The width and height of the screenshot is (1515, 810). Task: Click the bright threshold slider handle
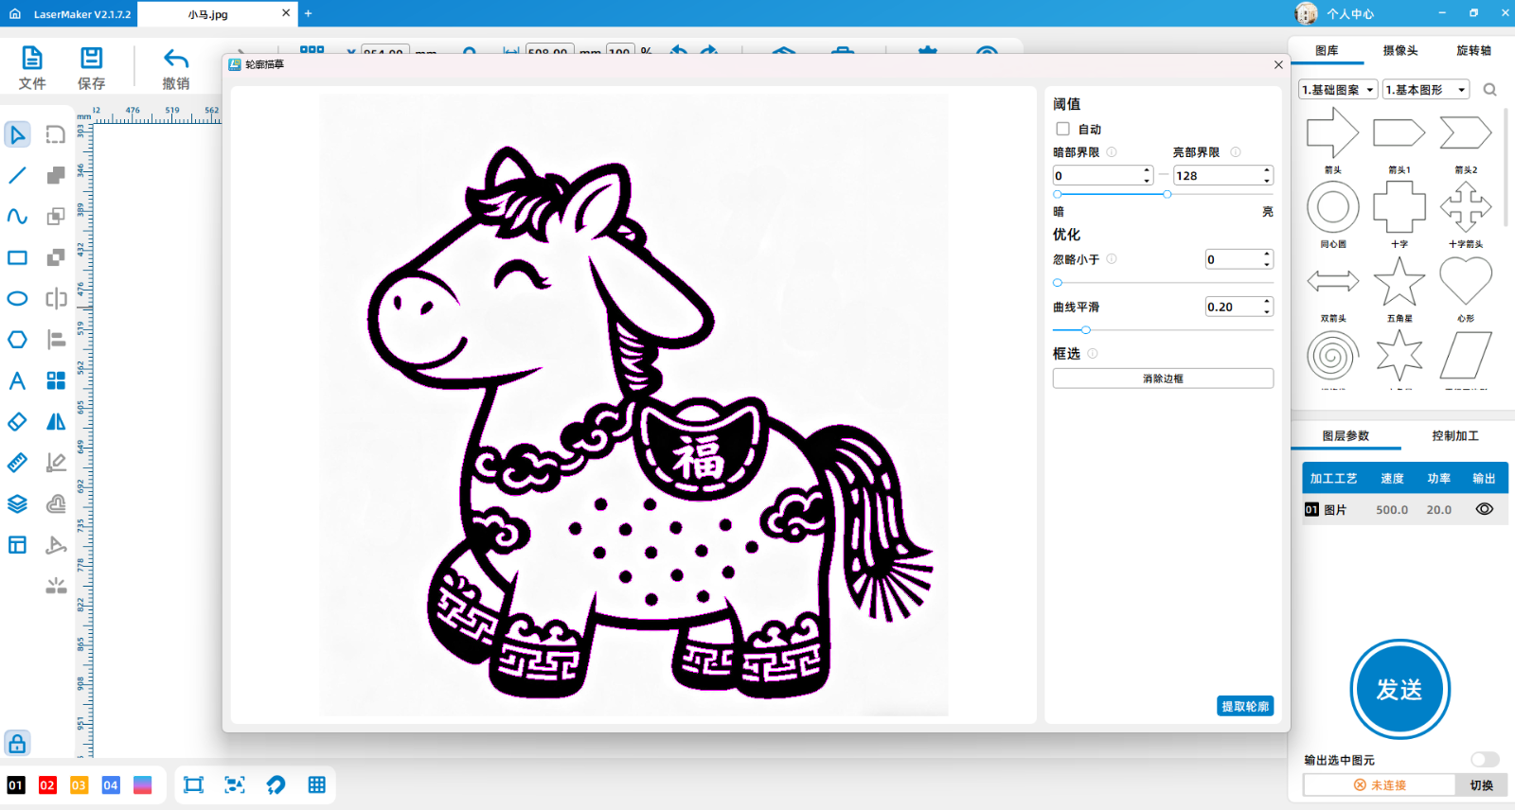click(1167, 194)
